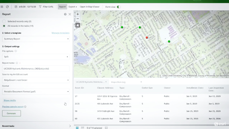
Task: Click the 6/5/20 - 12/15/20 date range
Action: point(27,7)
